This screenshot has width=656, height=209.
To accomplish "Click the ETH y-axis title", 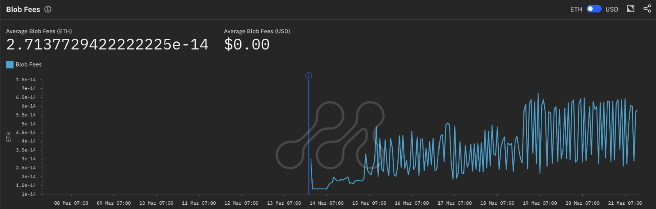I will tap(9, 136).
